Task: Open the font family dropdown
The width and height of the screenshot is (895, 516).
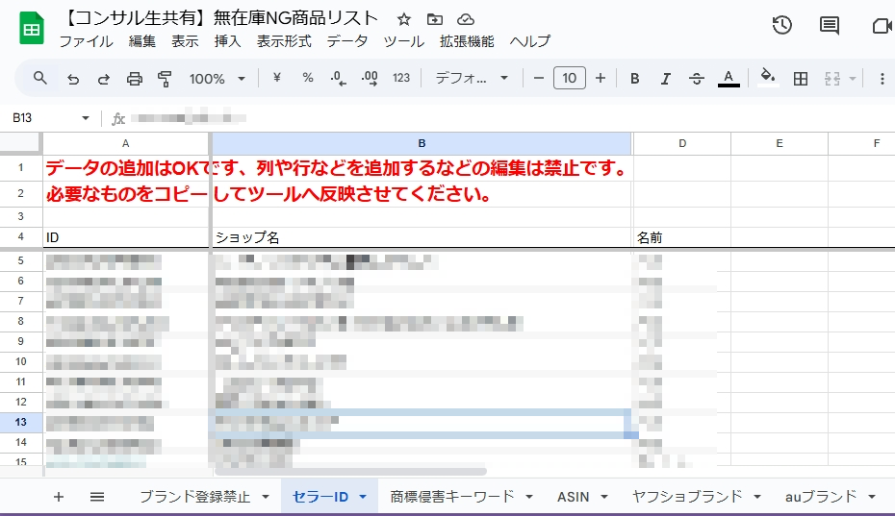Action: point(472,79)
